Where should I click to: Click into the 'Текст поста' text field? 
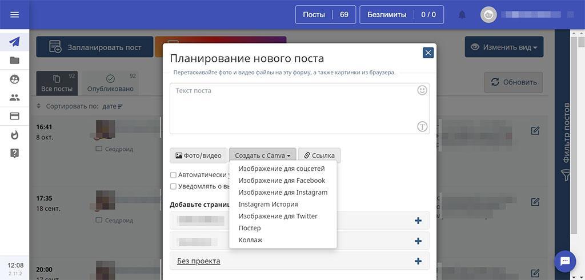[291, 107]
